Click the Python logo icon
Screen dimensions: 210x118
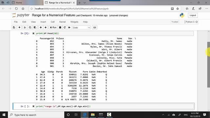pos(182,15)
